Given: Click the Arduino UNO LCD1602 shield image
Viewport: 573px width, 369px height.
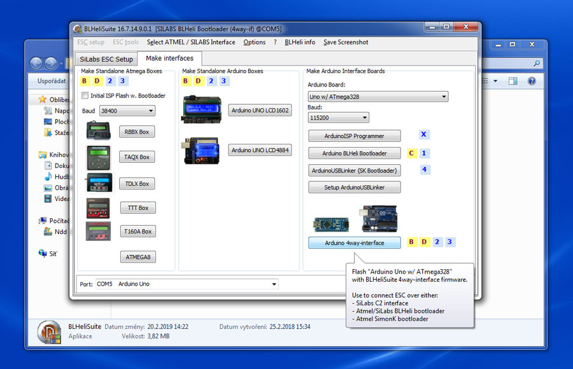Looking at the screenshot, I should [x=202, y=109].
